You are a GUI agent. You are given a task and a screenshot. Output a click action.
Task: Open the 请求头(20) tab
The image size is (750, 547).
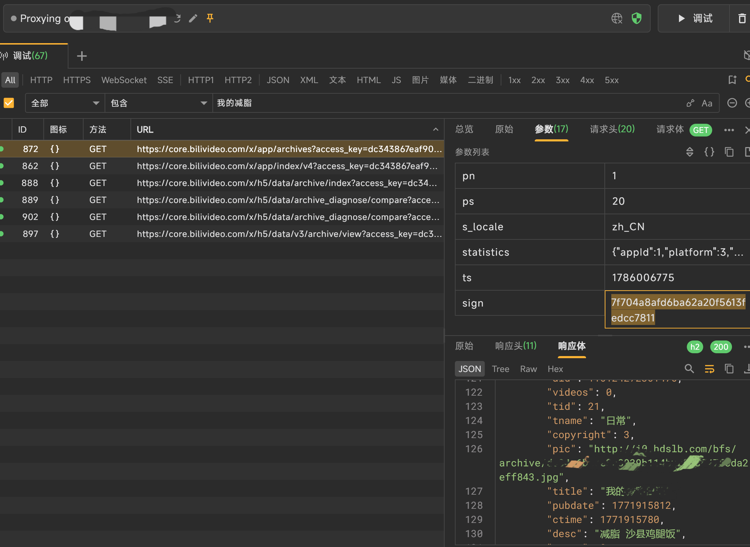click(612, 129)
